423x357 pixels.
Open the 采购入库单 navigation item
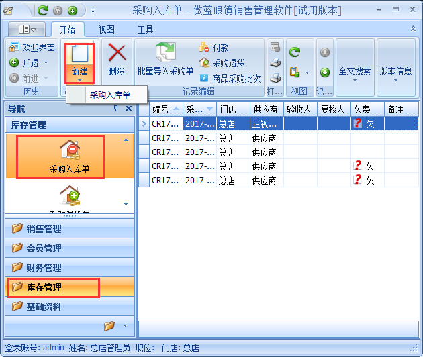(x=69, y=157)
